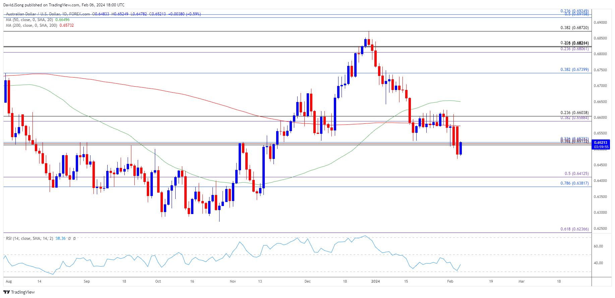Click the Aug label on time axis
This screenshot has width=615, height=298.
pyautogui.click(x=9, y=281)
